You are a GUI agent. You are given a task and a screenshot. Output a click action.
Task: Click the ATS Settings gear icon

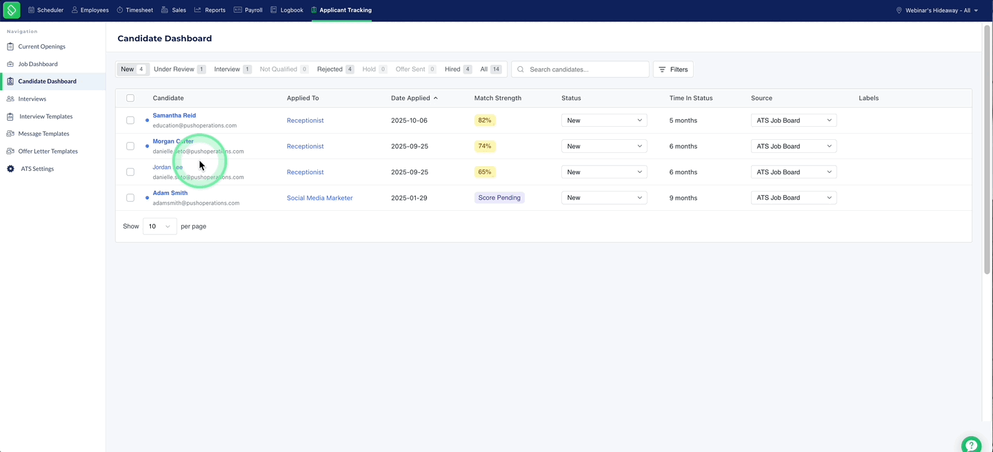click(x=10, y=169)
